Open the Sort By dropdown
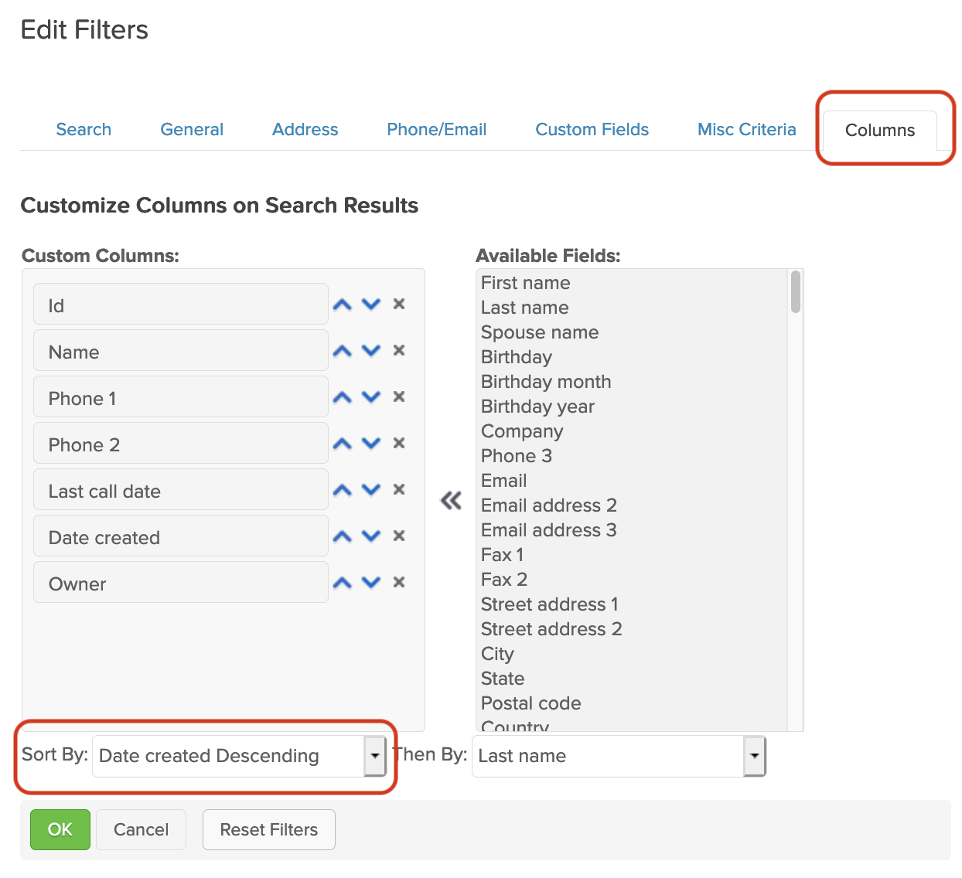 click(375, 756)
